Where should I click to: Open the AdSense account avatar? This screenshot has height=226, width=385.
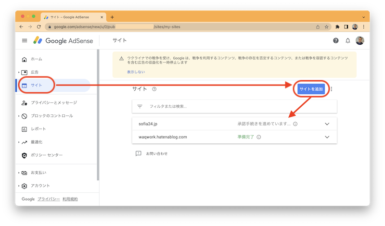(x=359, y=41)
